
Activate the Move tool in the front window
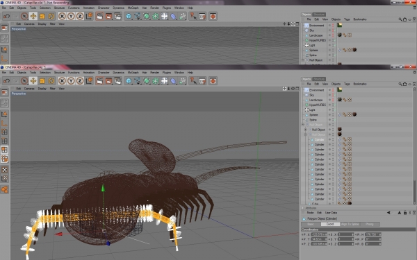click(x=33, y=81)
